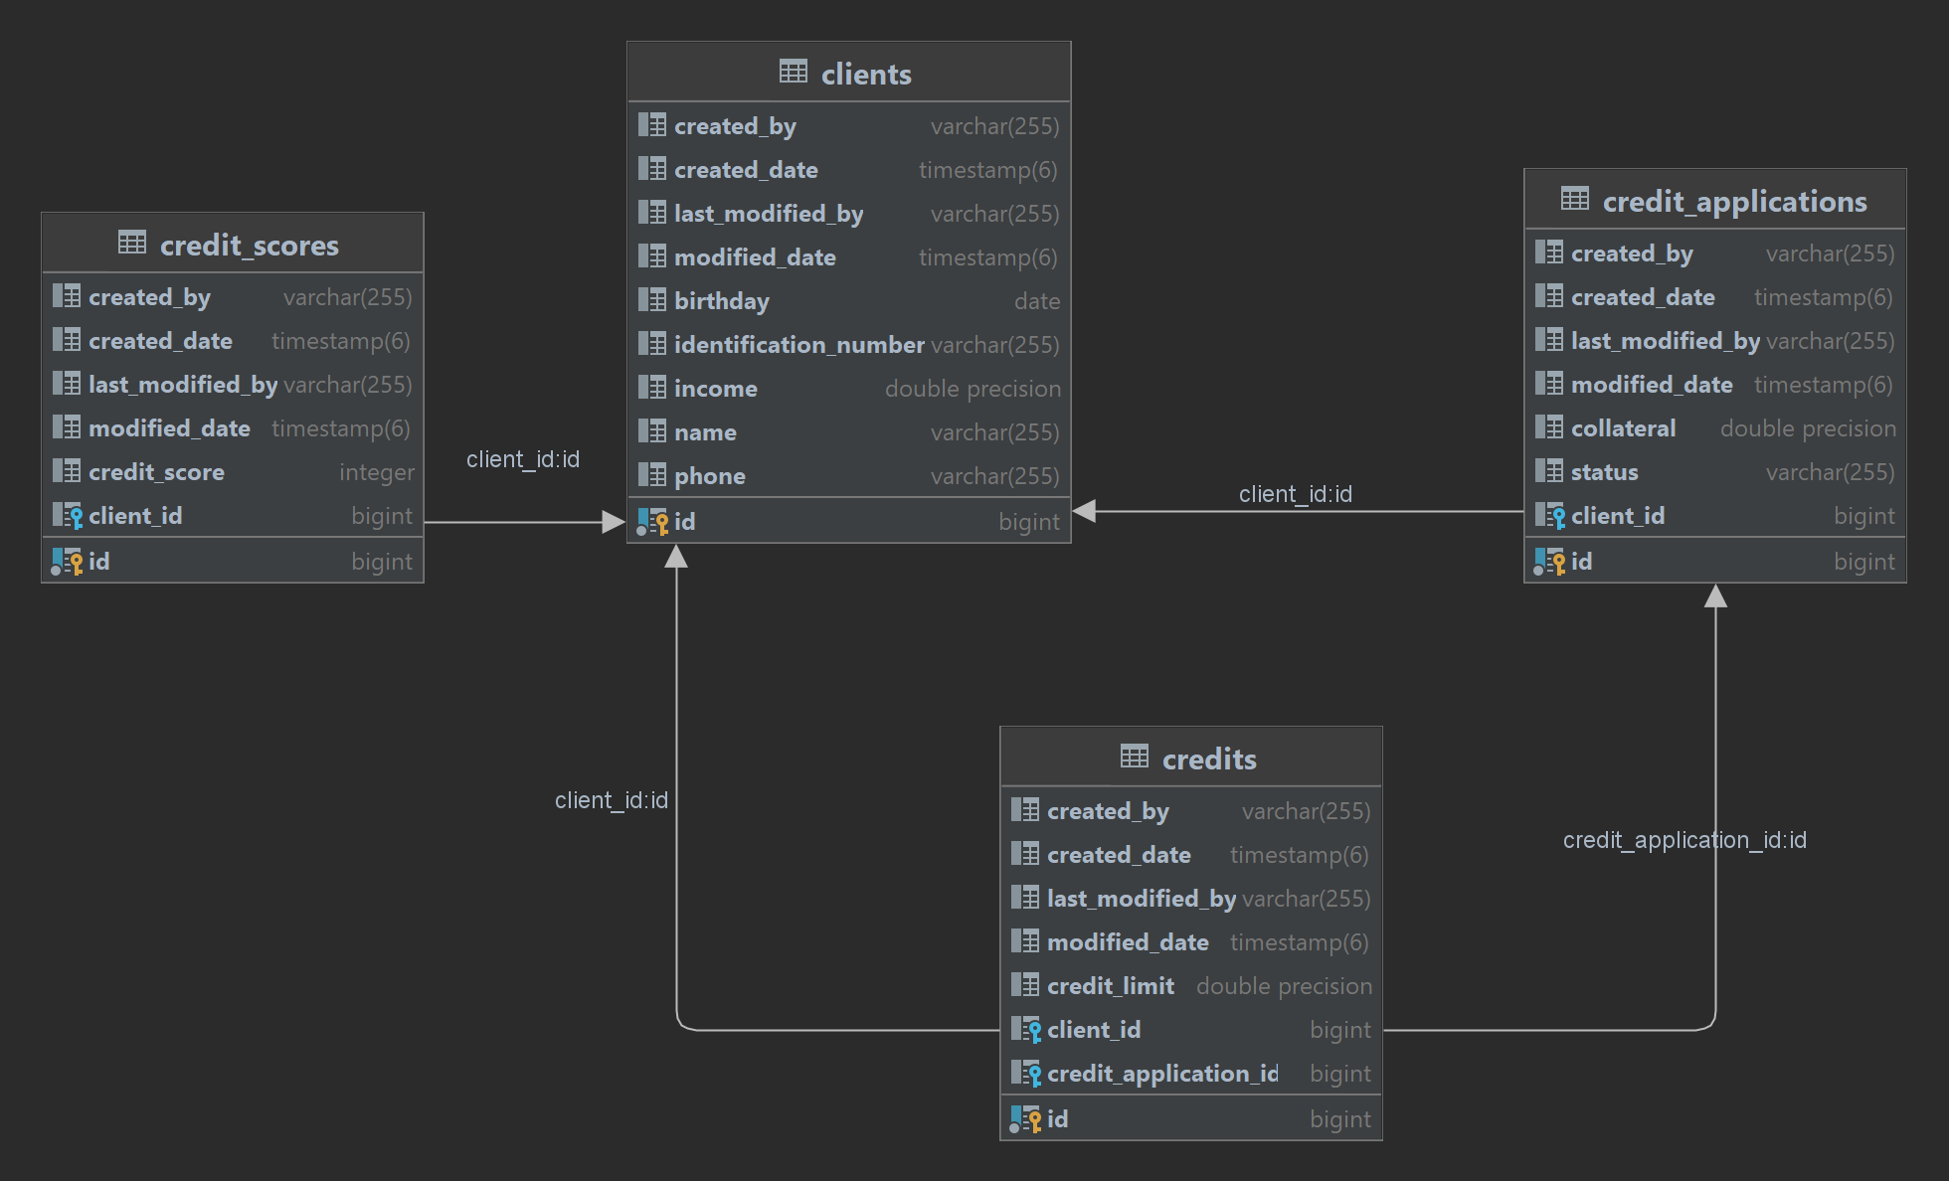Click column icon beside birthday field
This screenshot has height=1181, width=1949.
click(x=652, y=300)
